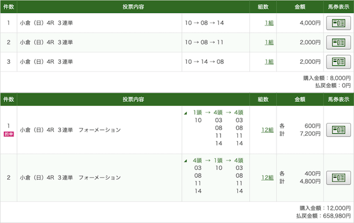Click 1組 link for 10→14→08 bet
Viewport: 354px width, 223px height.
[269, 61]
